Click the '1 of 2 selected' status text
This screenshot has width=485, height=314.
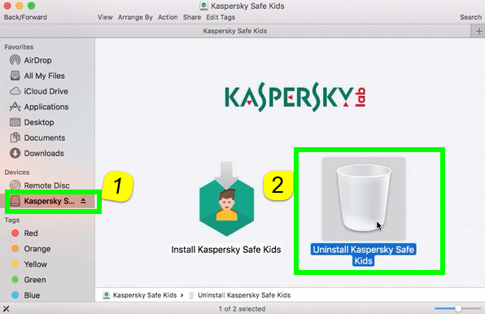(x=242, y=308)
